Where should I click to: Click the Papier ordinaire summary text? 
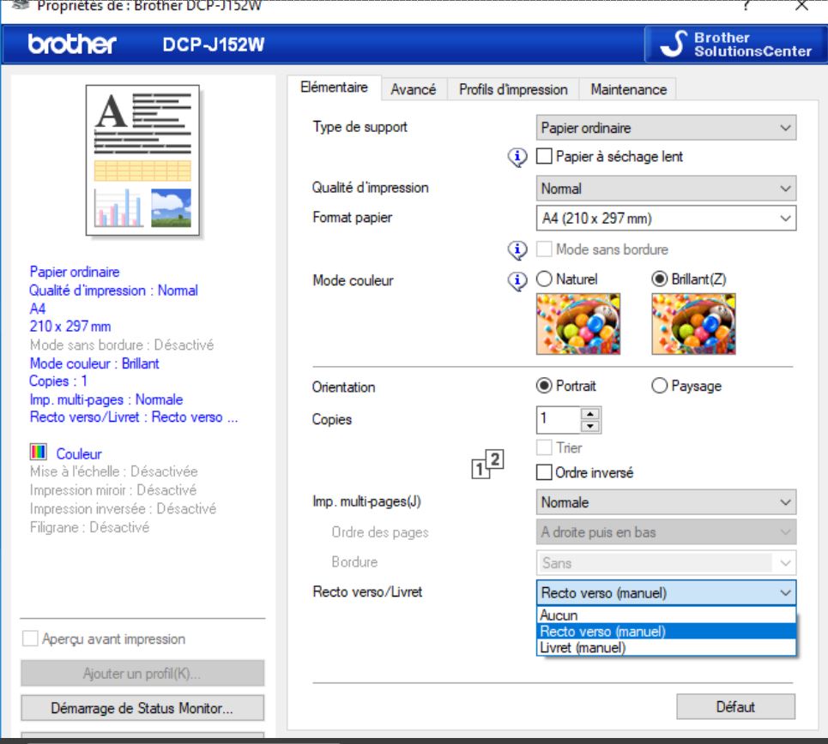pyautogui.click(x=75, y=272)
